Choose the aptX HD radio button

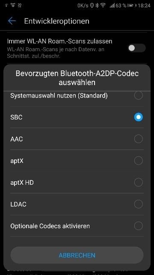[139, 182]
